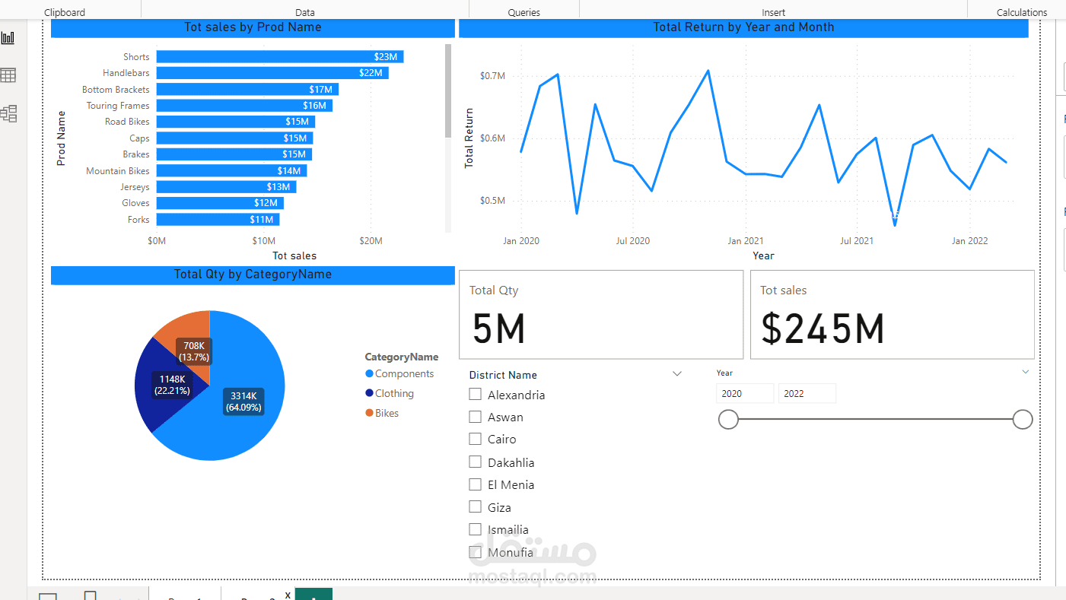Check the Ismailia district checkbox

pyautogui.click(x=476, y=529)
